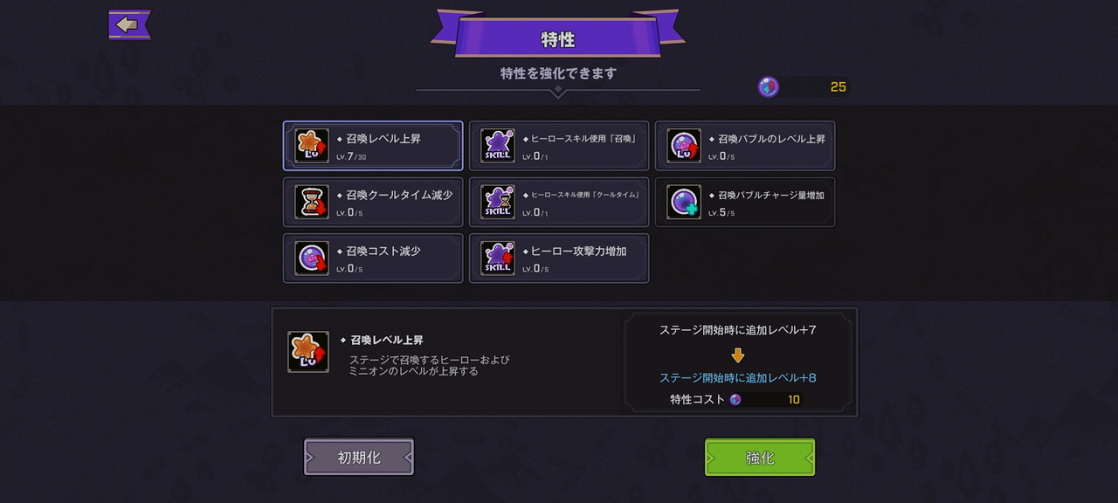Click the orange upgrade arrow in preview
The height and width of the screenshot is (503, 1118).
[x=738, y=355]
